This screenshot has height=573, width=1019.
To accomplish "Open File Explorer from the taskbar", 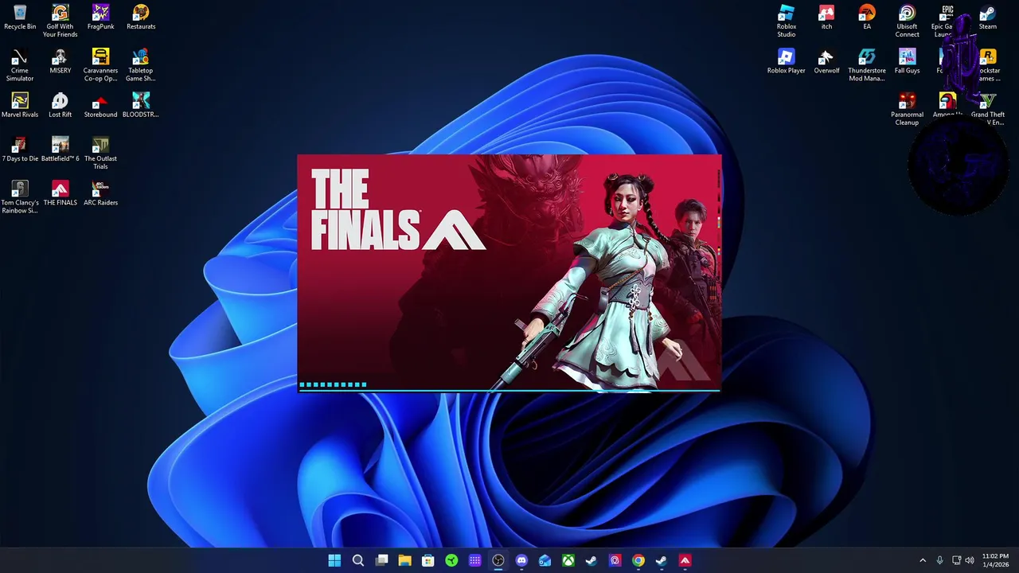I will 404,560.
